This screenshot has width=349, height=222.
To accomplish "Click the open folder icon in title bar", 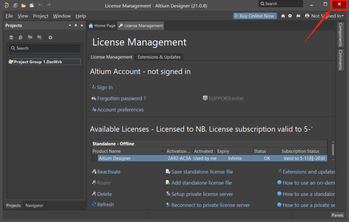I will 23,5.
